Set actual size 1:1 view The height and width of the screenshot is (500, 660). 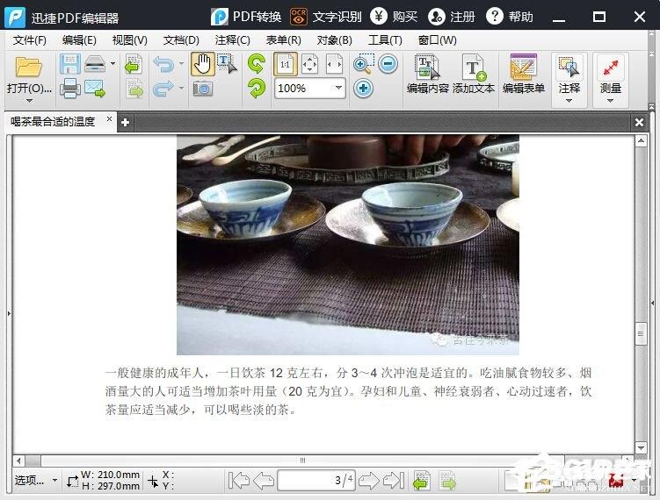[286, 64]
